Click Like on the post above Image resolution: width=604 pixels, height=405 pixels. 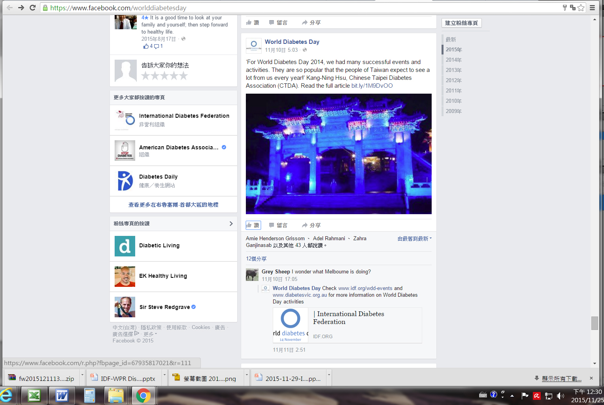pyautogui.click(x=253, y=23)
